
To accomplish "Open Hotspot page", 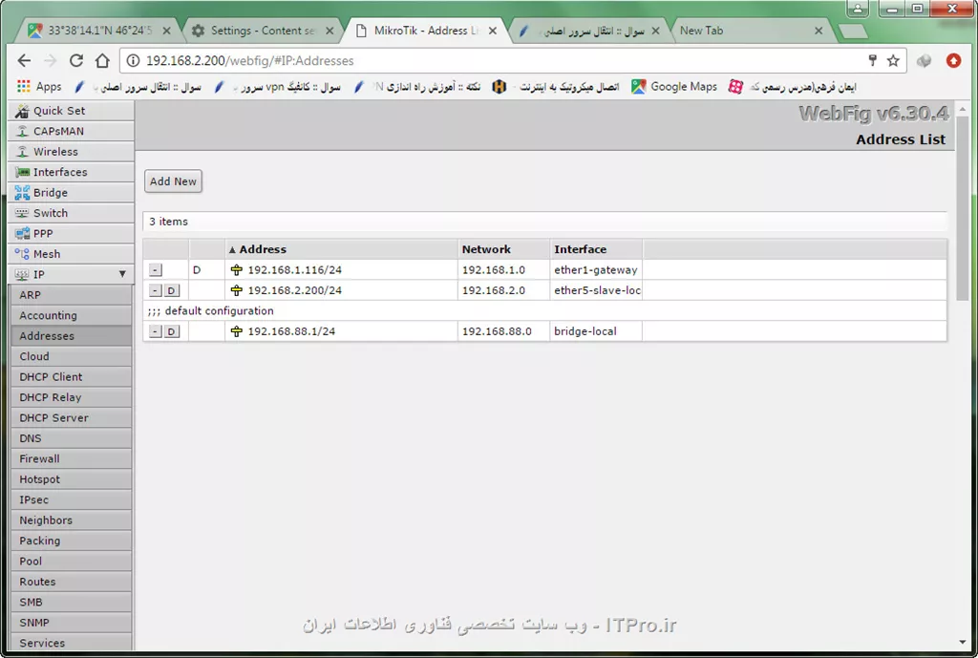I will (x=71, y=479).
